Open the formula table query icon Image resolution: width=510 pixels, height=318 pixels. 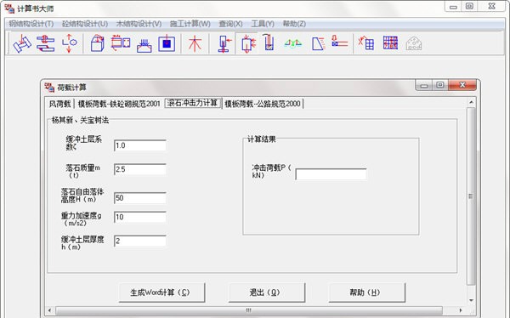(365, 43)
